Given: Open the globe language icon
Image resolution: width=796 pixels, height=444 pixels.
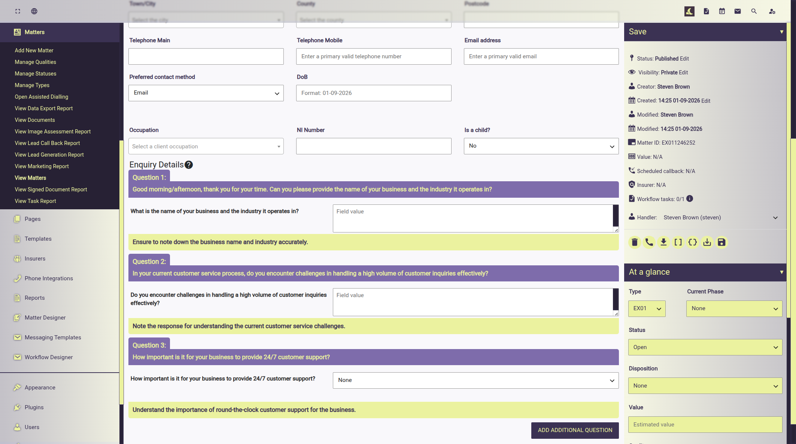Looking at the screenshot, I should pyautogui.click(x=34, y=11).
